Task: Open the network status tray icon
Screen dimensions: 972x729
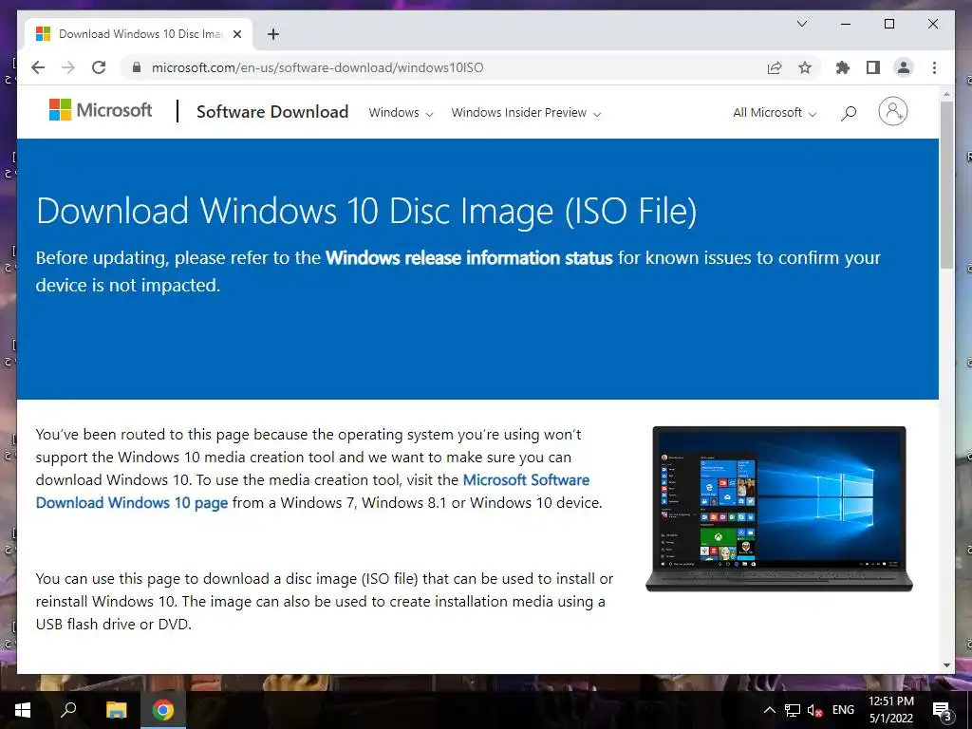Action: click(793, 710)
